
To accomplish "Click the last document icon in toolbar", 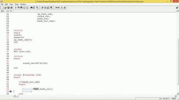I will pyautogui.click(x=65, y=7).
